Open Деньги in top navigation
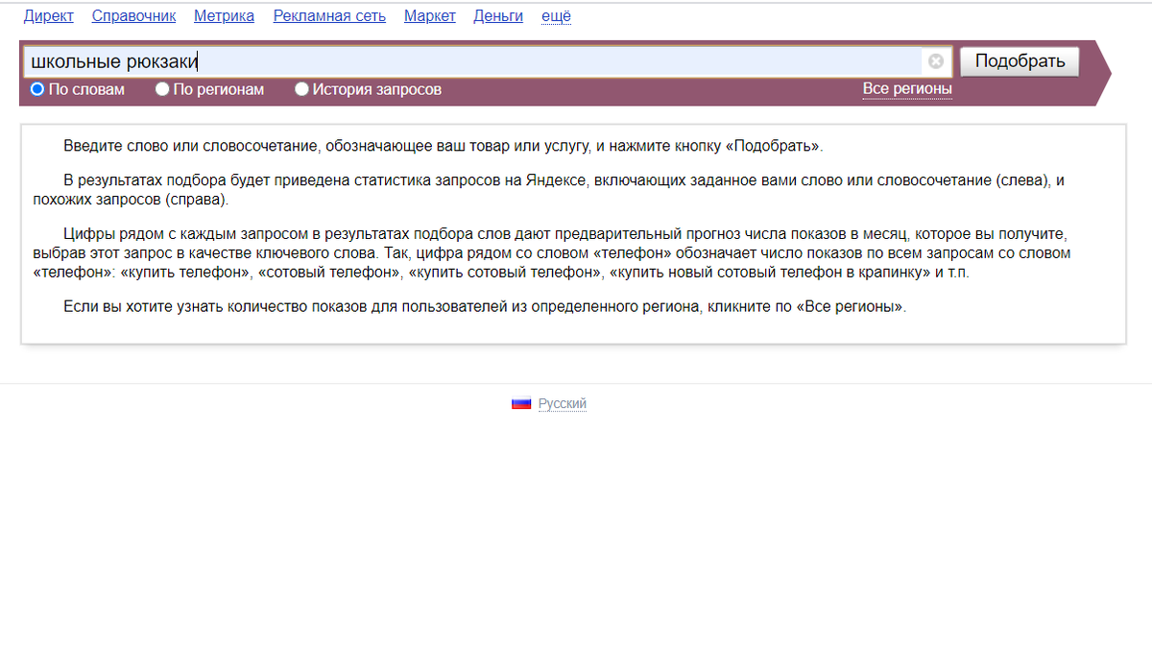Screen dimensions: 1152x669 tap(498, 16)
